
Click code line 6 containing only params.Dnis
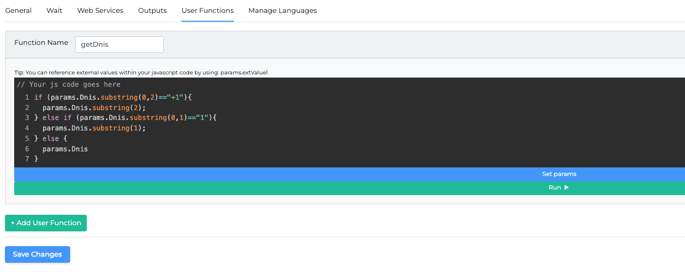pos(65,149)
